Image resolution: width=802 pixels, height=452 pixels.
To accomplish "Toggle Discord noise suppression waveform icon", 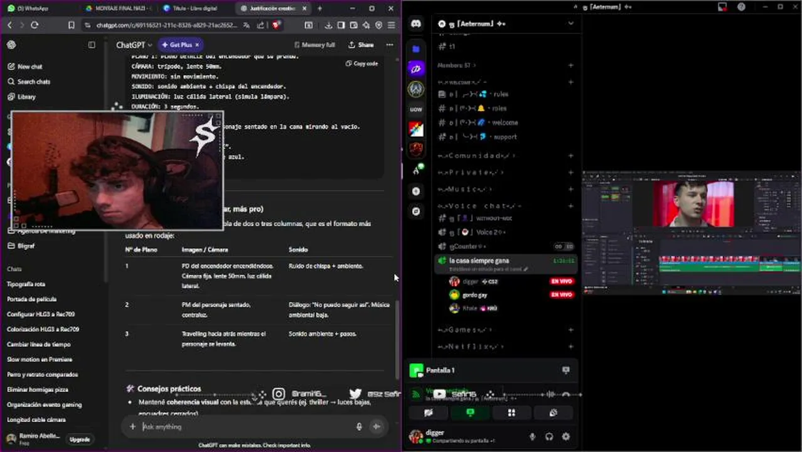I will (550, 395).
